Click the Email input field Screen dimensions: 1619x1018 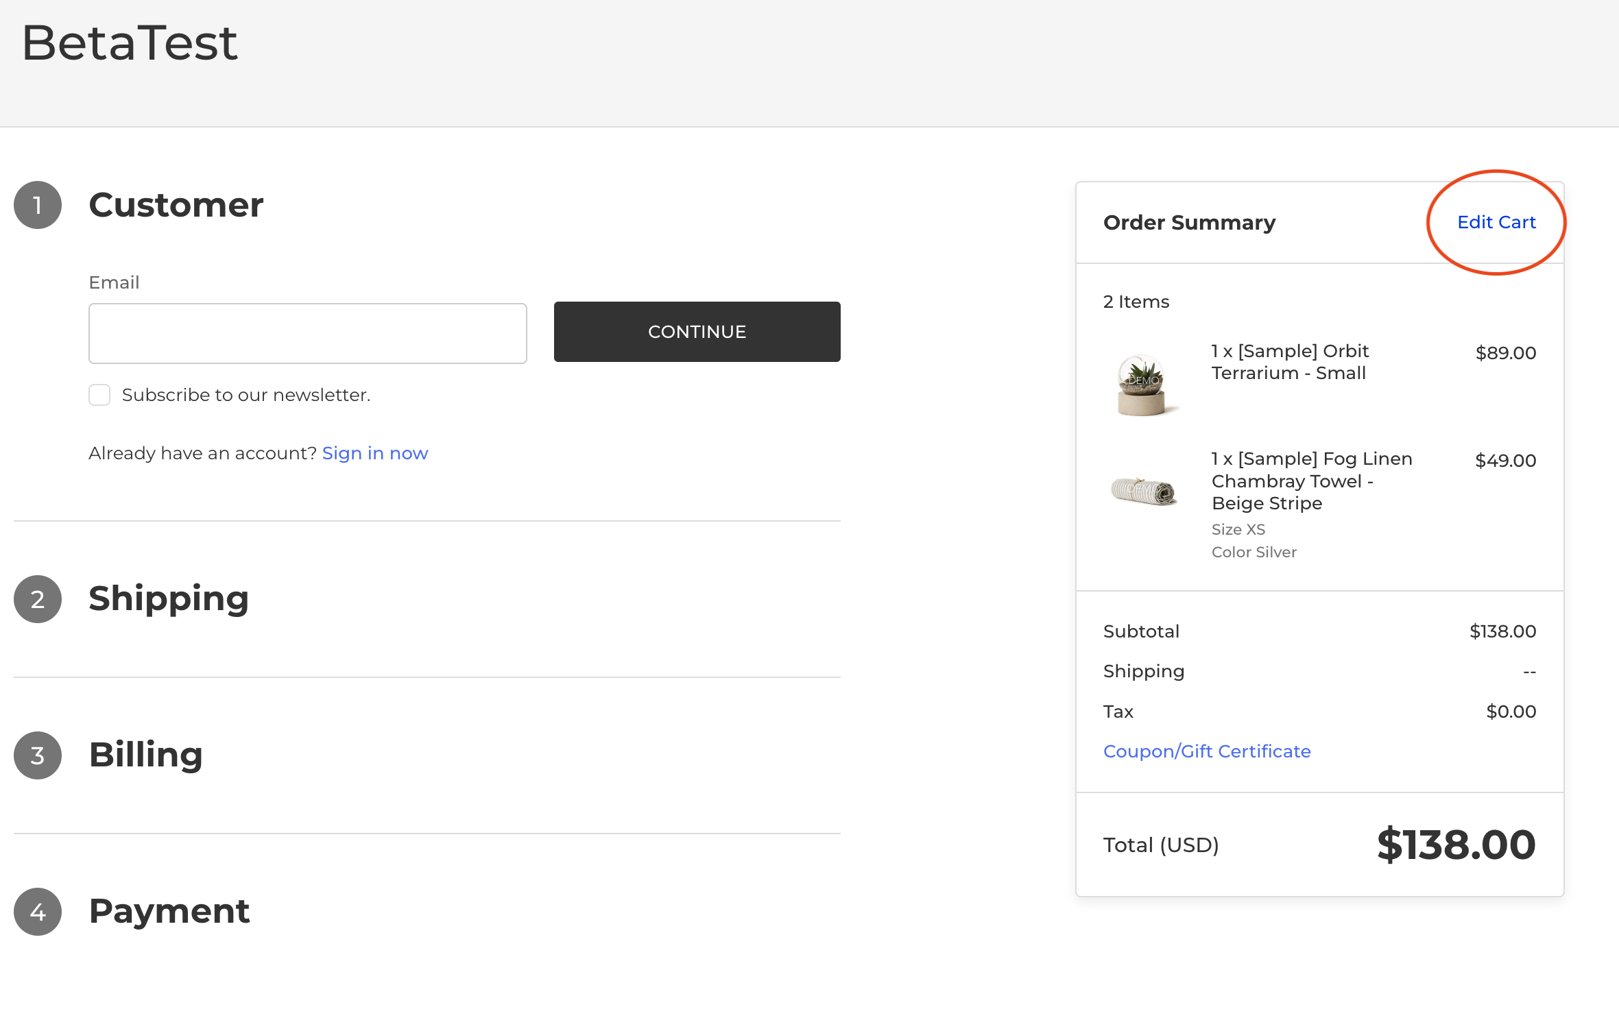pos(307,333)
